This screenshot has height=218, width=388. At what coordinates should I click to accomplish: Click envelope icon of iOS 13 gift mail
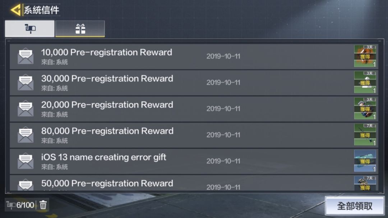click(26, 161)
